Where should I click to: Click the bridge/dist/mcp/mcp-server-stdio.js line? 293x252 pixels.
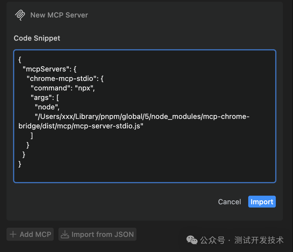pyautogui.click(x=81, y=126)
